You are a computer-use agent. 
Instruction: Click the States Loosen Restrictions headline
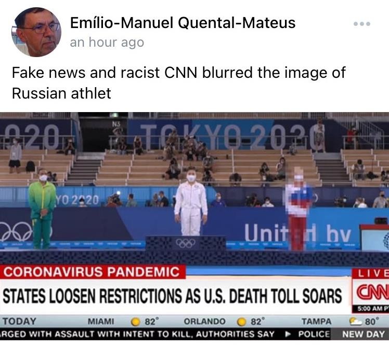[x=172, y=296]
